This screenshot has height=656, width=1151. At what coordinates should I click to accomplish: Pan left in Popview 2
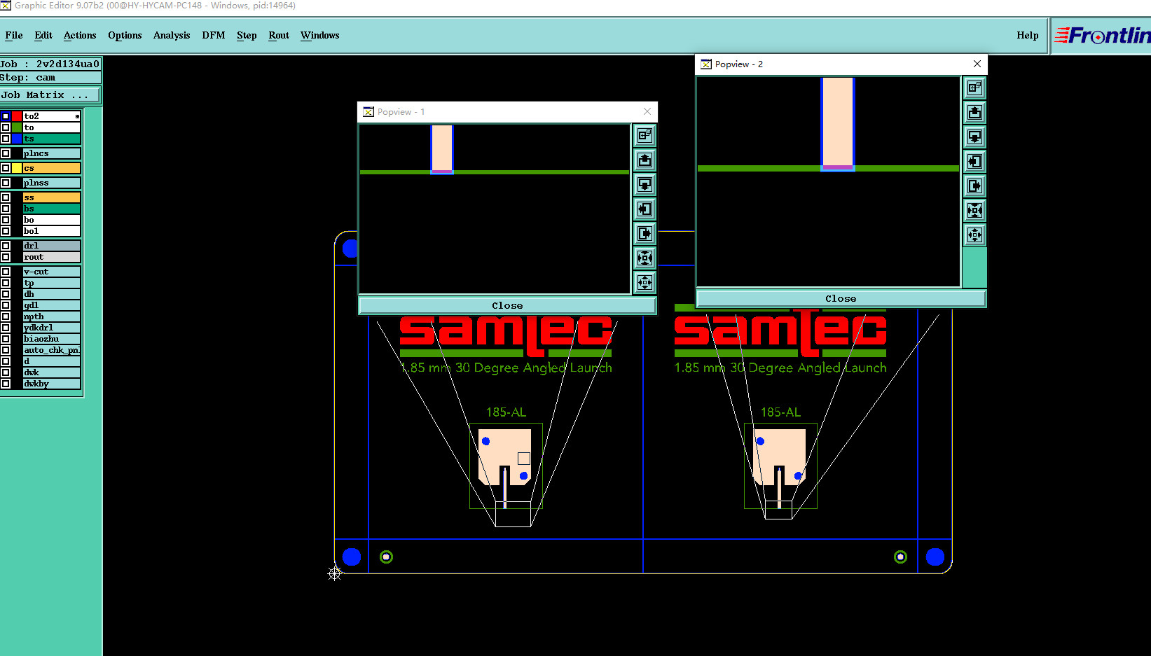tap(974, 161)
